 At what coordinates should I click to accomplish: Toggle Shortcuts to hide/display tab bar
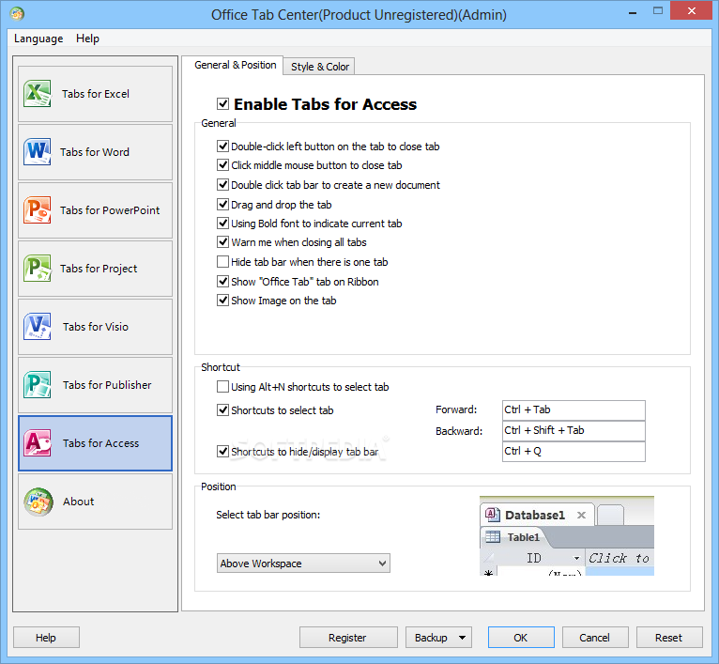click(x=222, y=451)
